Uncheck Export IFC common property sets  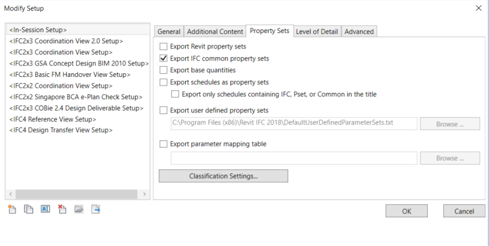[x=164, y=58]
